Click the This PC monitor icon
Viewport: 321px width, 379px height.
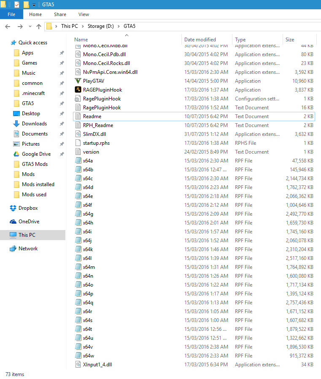click(x=13, y=235)
